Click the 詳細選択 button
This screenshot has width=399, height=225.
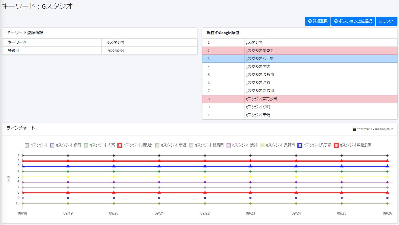pyautogui.click(x=318, y=21)
